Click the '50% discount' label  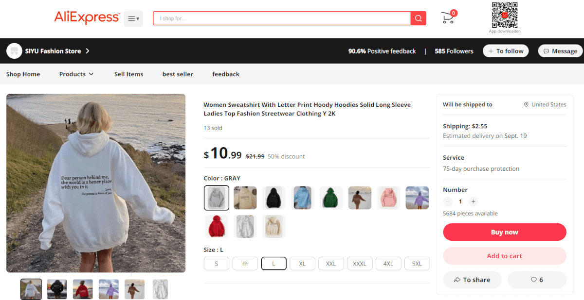pyautogui.click(x=286, y=156)
